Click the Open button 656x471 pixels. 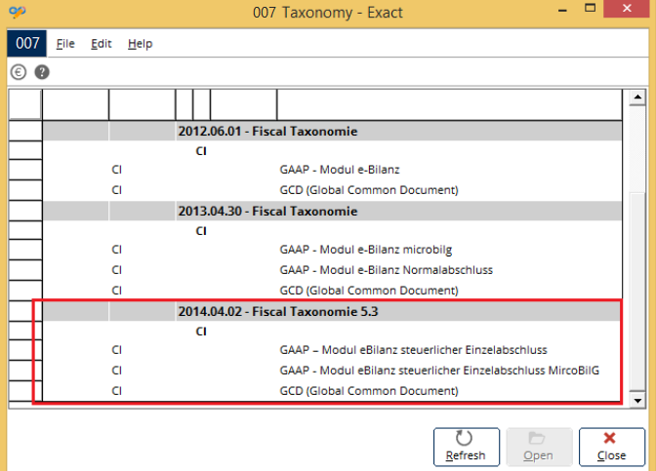539,447
